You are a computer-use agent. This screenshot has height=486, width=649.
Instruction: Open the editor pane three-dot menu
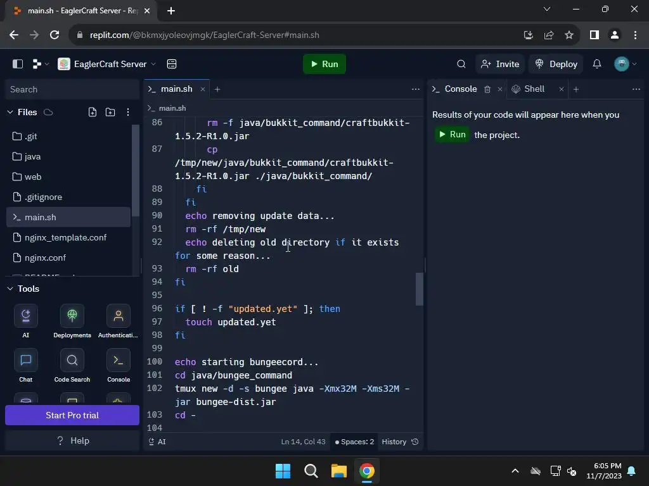[416, 89]
